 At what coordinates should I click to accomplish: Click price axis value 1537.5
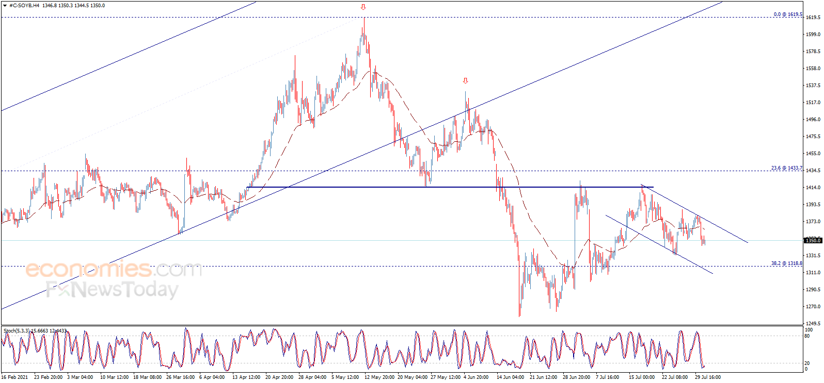coord(813,86)
